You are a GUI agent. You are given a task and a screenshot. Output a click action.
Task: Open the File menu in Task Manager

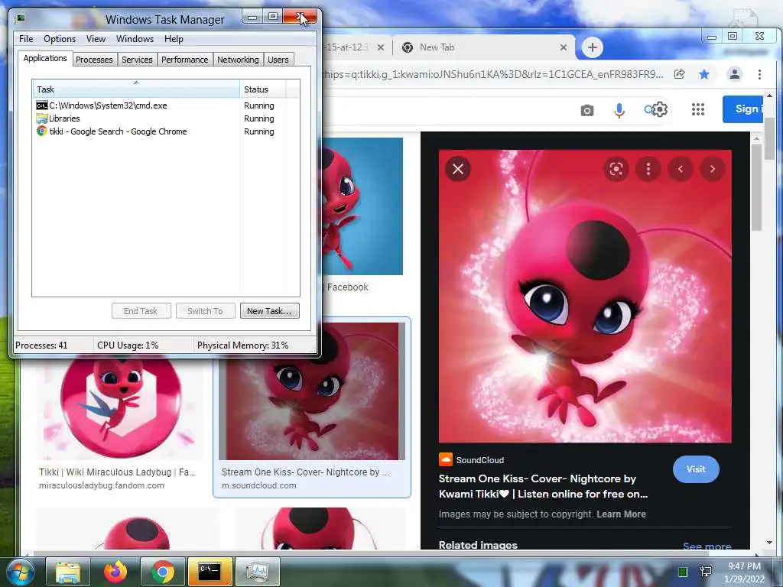click(26, 39)
